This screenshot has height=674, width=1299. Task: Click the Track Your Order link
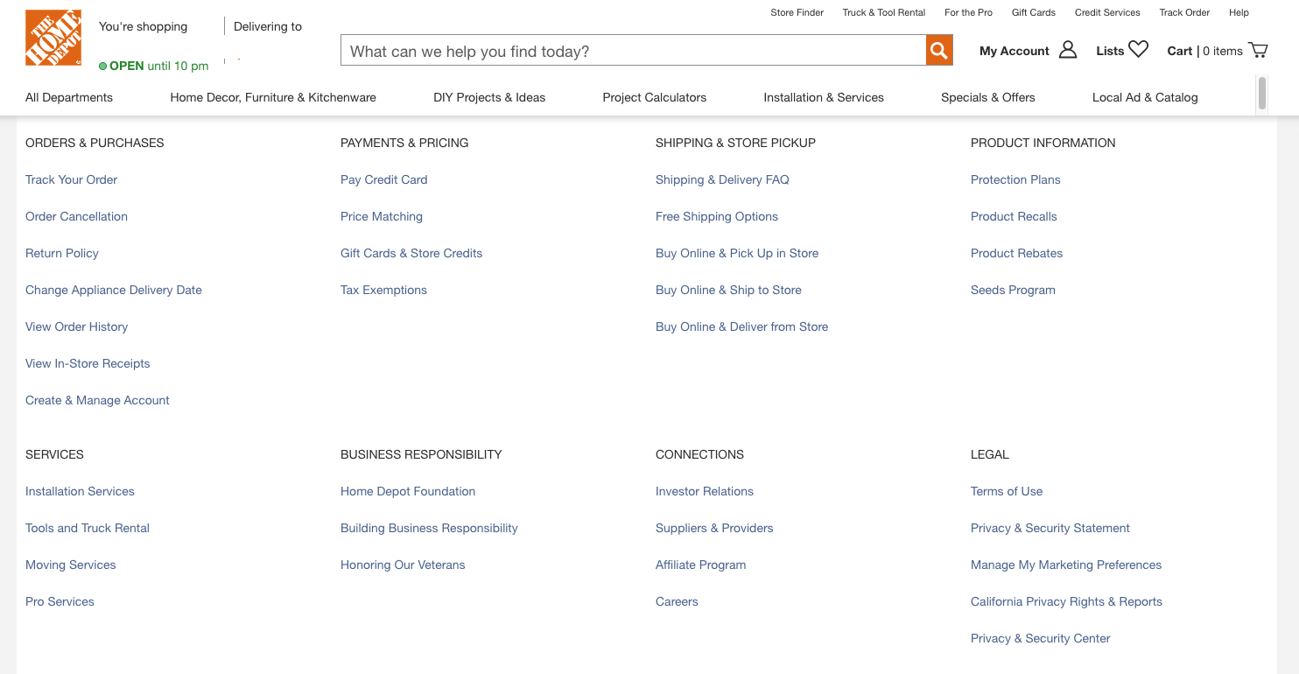[71, 179]
